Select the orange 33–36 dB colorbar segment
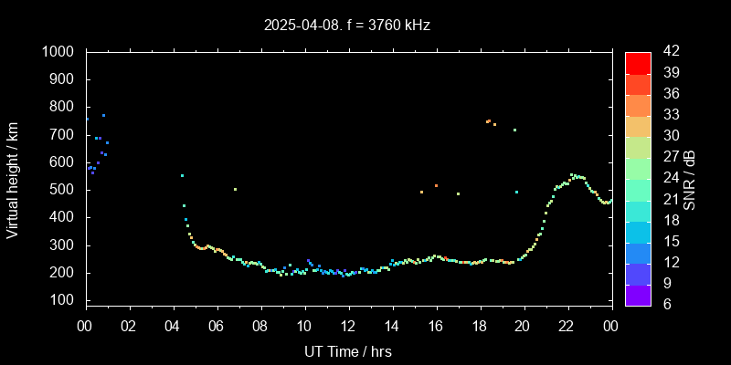731x365 pixels. coord(638,105)
